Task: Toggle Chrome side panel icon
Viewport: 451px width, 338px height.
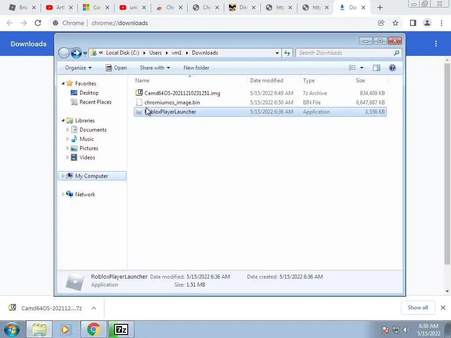Action: [x=413, y=23]
